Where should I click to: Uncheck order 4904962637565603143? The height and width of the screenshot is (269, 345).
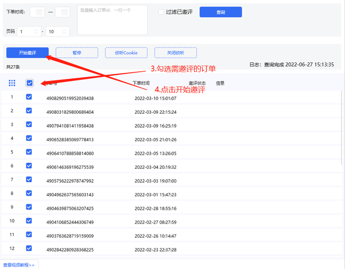pyautogui.click(x=29, y=193)
